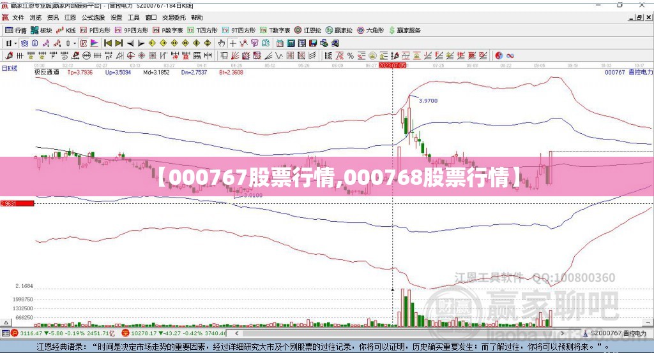The height and width of the screenshot is (353, 654).
Task: Click the grid icon in status bar
Action: pos(5,333)
